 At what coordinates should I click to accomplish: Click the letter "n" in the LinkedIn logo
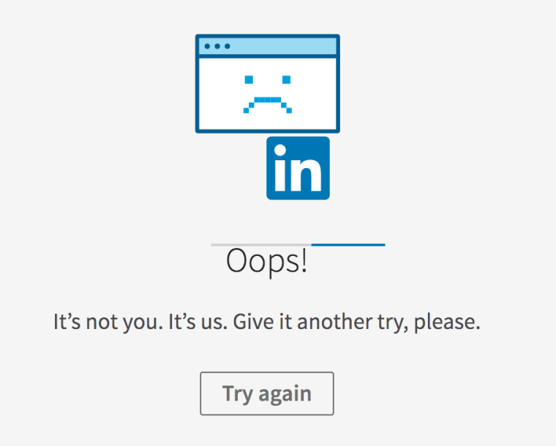[307, 174]
